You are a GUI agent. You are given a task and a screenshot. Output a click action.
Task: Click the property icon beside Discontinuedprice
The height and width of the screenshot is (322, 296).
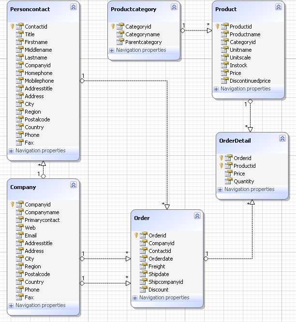point(224,81)
